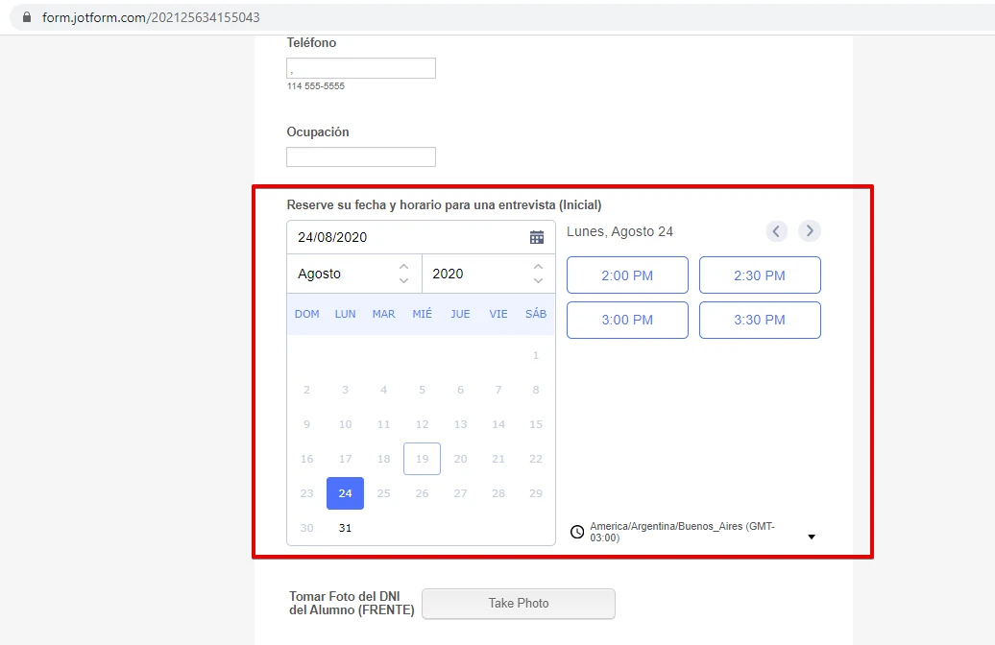Select the 2:00 PM time slot
This screenshot has width=995, height=645.
point(627,275)
